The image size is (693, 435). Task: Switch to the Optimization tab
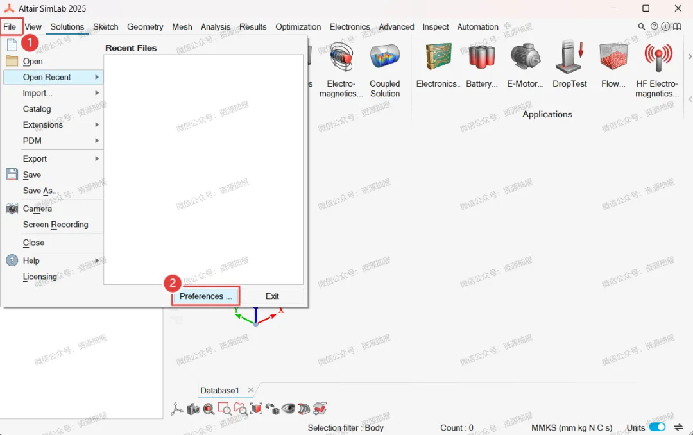point(298,26)
